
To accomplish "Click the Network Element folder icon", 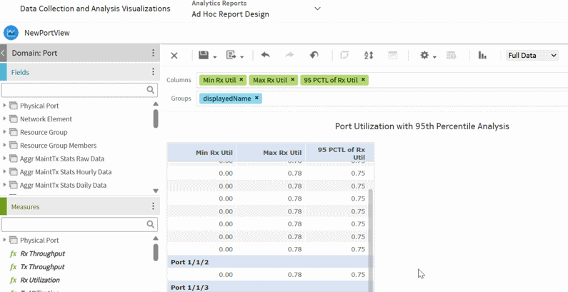I will click(14, 119).
